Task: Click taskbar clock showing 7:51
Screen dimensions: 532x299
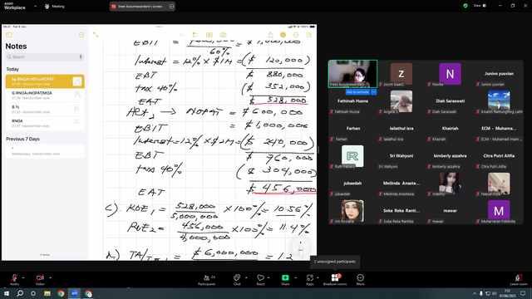Action: click(x=507, y=293)
